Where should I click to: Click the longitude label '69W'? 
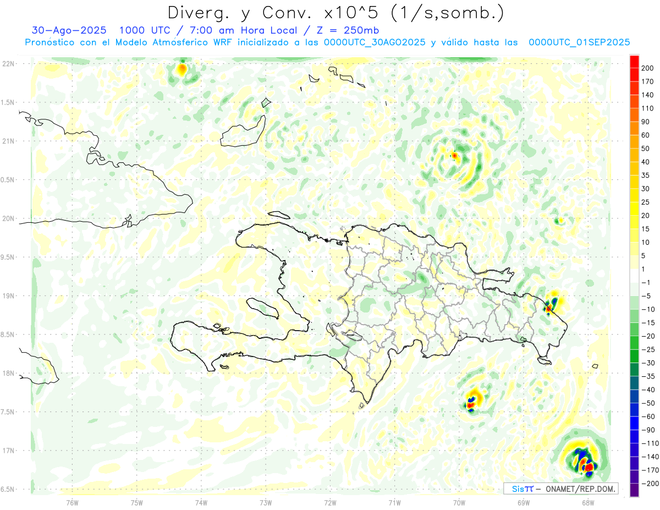click(x=524, y=502)
